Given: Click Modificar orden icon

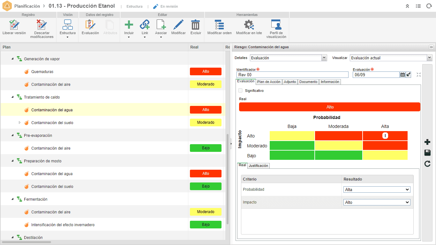Looking at the screenshot, I should 219,25.
